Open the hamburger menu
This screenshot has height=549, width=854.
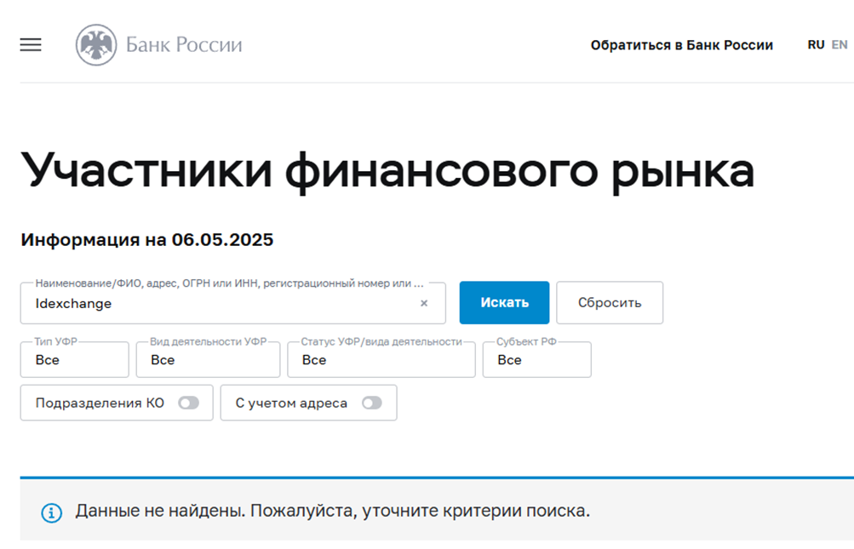coord(31,44)
